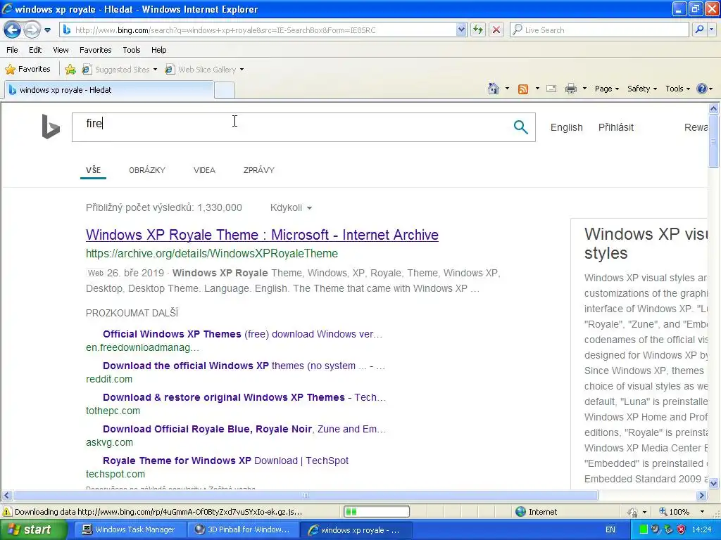This screenshot has height=540, width=721.
Task: Open the recent pages dropdown arrow
Action: 47,30
